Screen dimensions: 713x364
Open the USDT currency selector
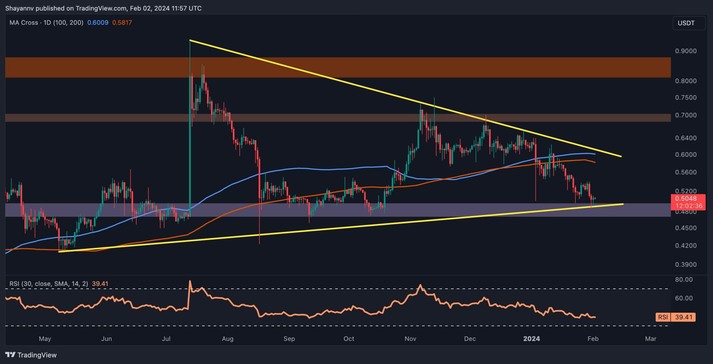coord(689,23)
